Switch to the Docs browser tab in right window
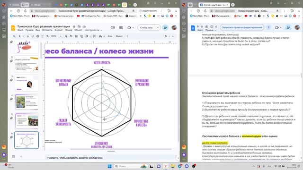This screenshot has width=303, height=170. coord(214,5)
